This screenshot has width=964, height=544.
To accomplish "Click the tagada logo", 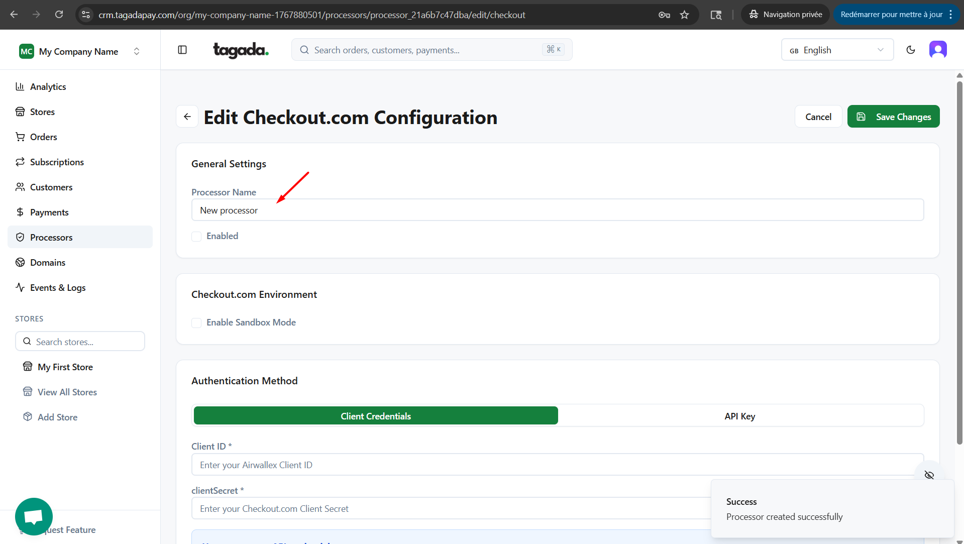I will [x=241, y=50].
